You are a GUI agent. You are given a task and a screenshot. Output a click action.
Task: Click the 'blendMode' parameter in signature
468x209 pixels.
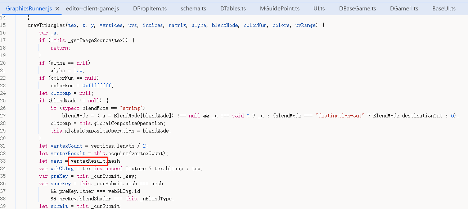pyautogui.click(x=225, y=25)
